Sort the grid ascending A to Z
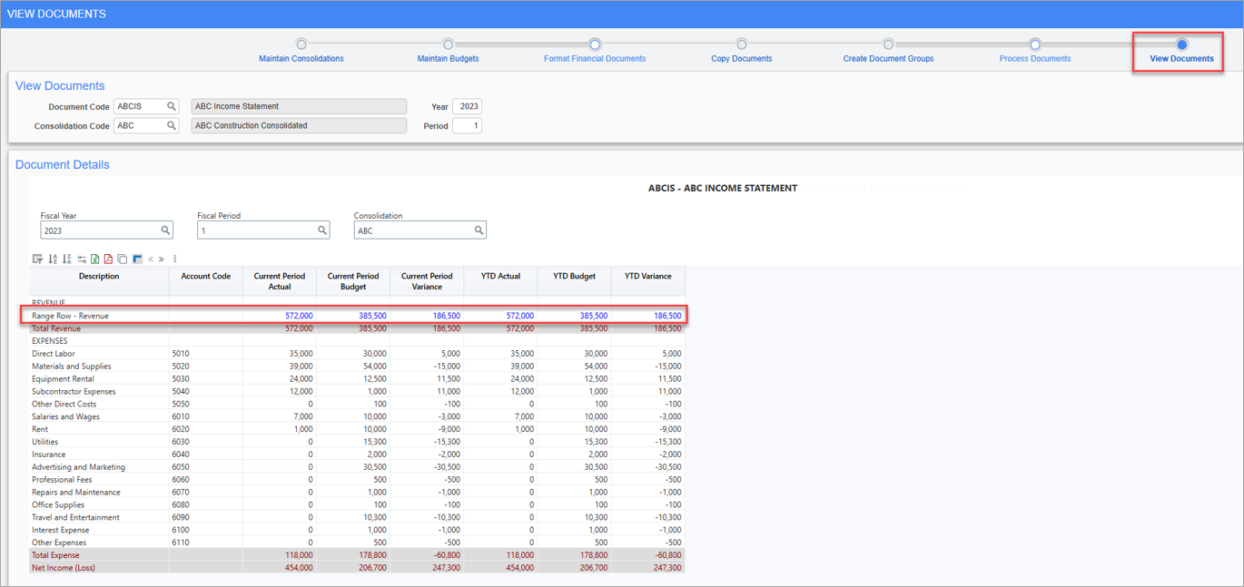This screenshot has height=587, width=1244. coord(53,259)
